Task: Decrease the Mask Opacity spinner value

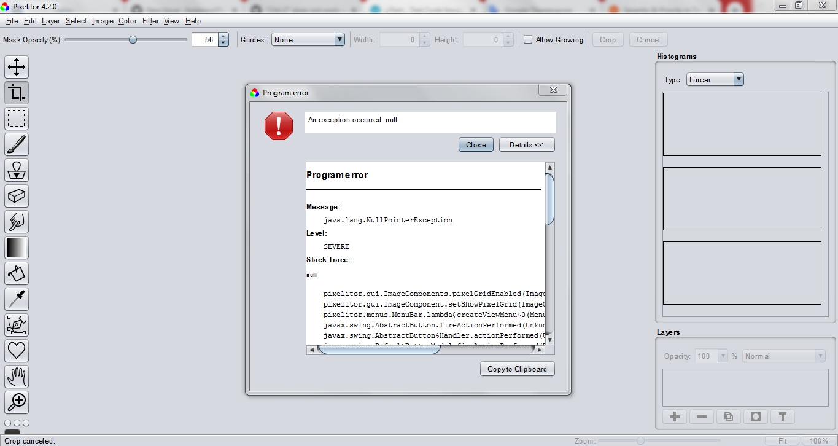Action: (x=223, y=43)
